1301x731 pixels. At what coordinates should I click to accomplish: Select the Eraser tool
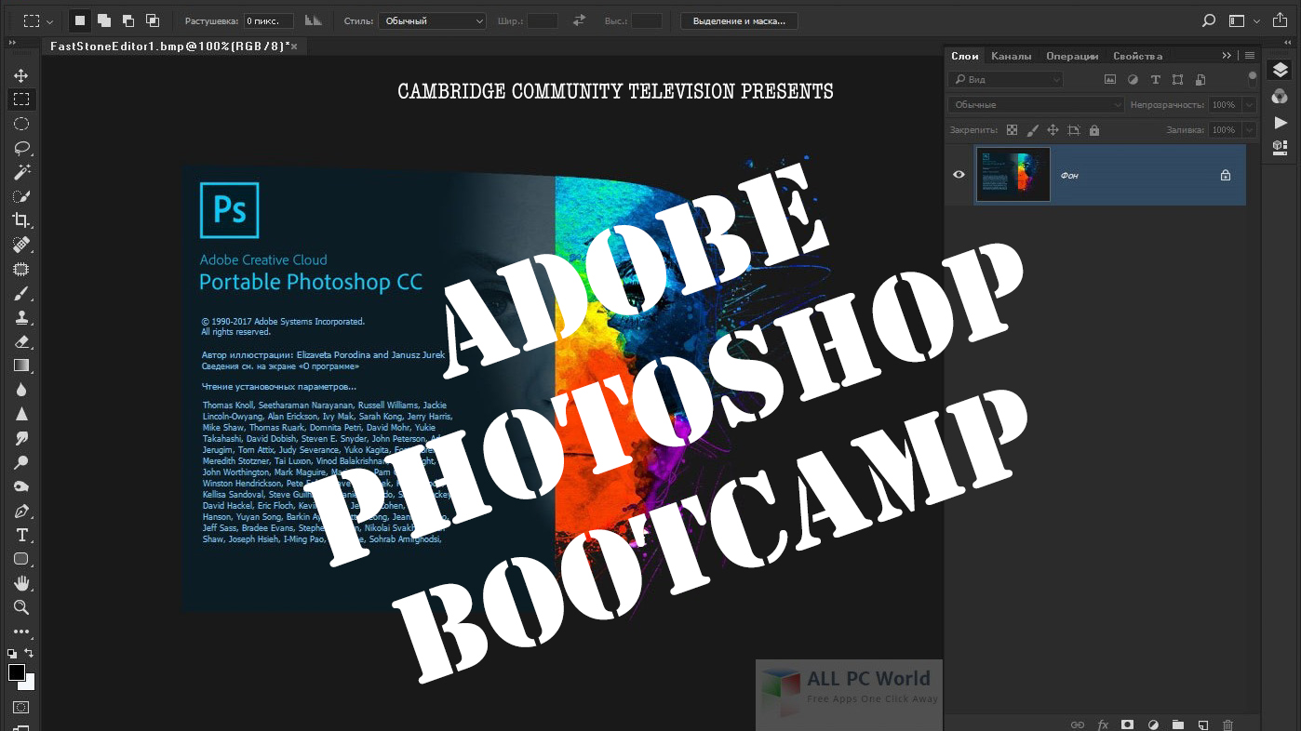(20, 341)
